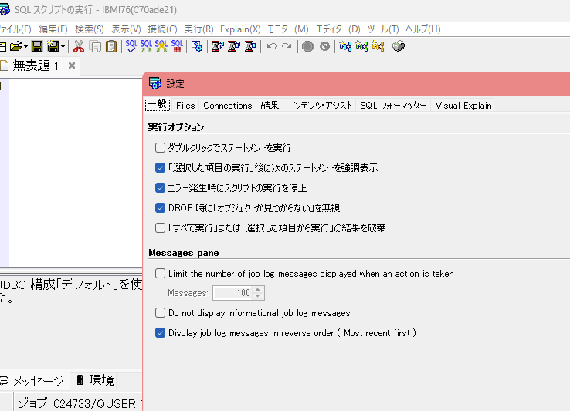This screenshot has width=570, height=411.
Task: Uncheck エラー発生時にスクリプトの実行を停止
Action: pos(160,187)
